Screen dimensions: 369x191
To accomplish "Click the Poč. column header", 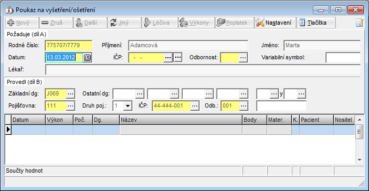I will click(x=83, y=120).
